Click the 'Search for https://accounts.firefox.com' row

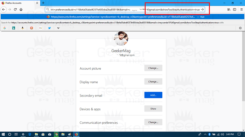tap(122, 23)
